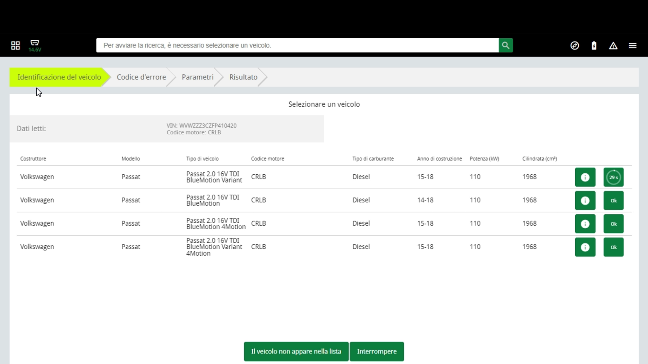Click the vehicle connection voltage 14.6V icon
Viewport: 648px width, 364px height.
(35, 45)
